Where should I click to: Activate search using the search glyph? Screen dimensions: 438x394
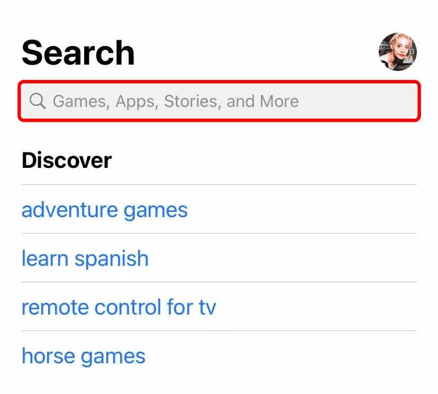[x=38, y=101]
